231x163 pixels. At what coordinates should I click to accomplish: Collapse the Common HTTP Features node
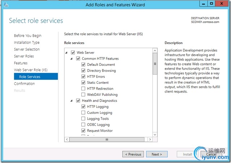click(72, 59)
